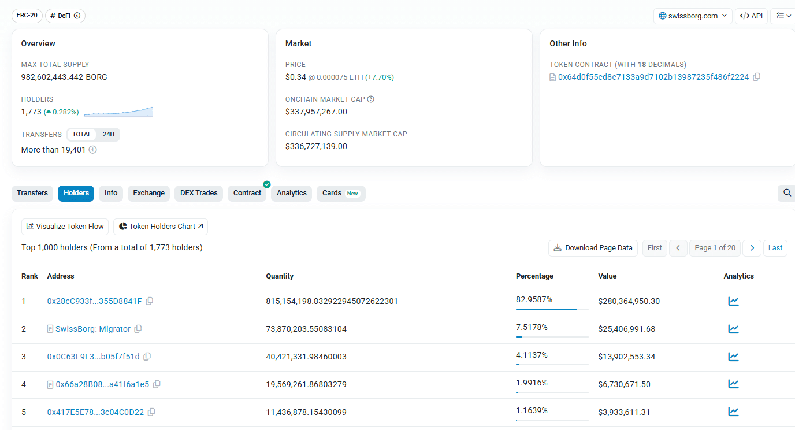The height and width of the screenshot is (430, 795).
Task: Open the swissborg.com dropdown
Action: click(693, 16)
